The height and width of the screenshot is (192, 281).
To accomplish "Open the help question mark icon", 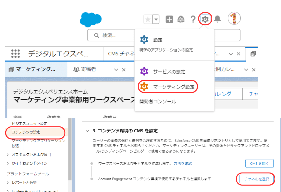I will pos(193,19).
